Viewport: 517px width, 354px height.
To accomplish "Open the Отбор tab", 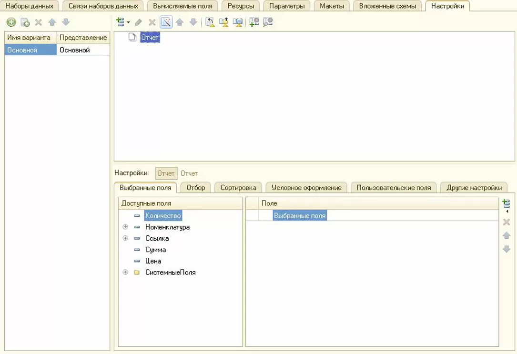I will [195, 188].
